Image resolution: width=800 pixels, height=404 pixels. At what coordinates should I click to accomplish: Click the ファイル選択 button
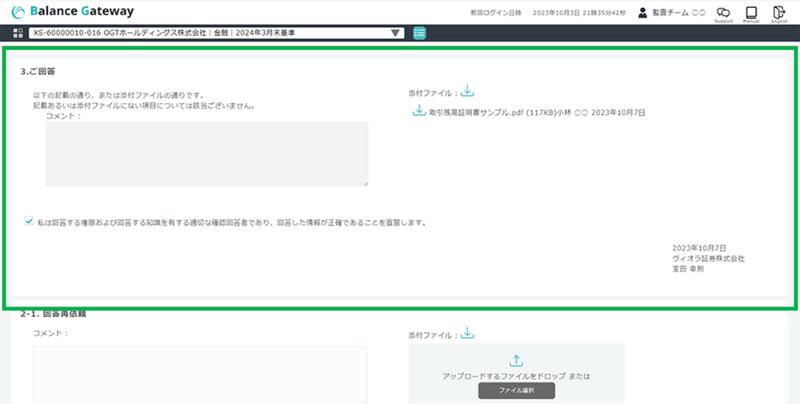[x=516, y=390]
